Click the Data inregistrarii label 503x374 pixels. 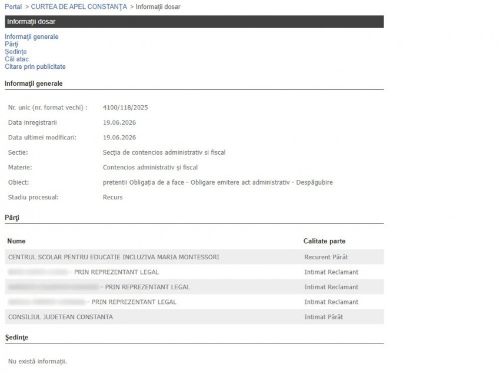[32, 122]
